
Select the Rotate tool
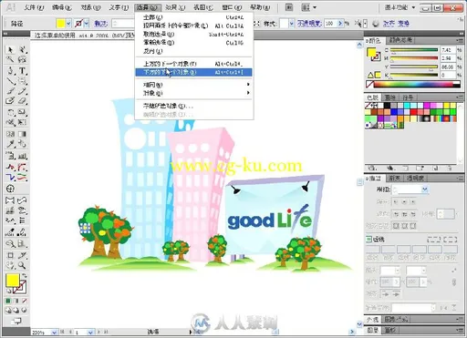coord(10,113)
